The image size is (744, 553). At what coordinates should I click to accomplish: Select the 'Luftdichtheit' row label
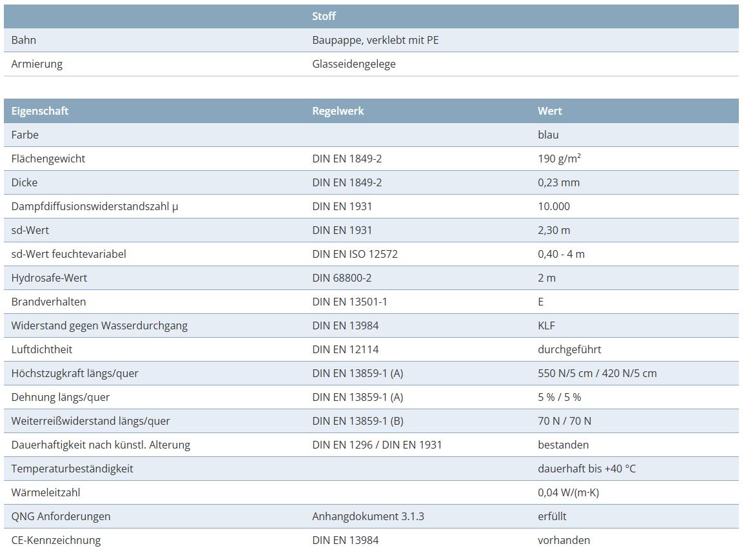[x=42, y=349]
